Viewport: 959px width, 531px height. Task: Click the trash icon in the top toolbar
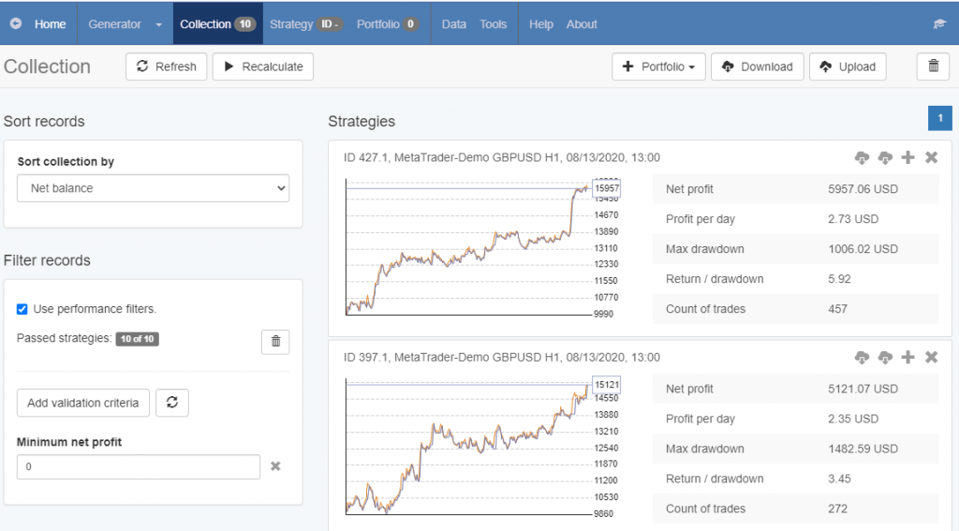coord(932,66)
